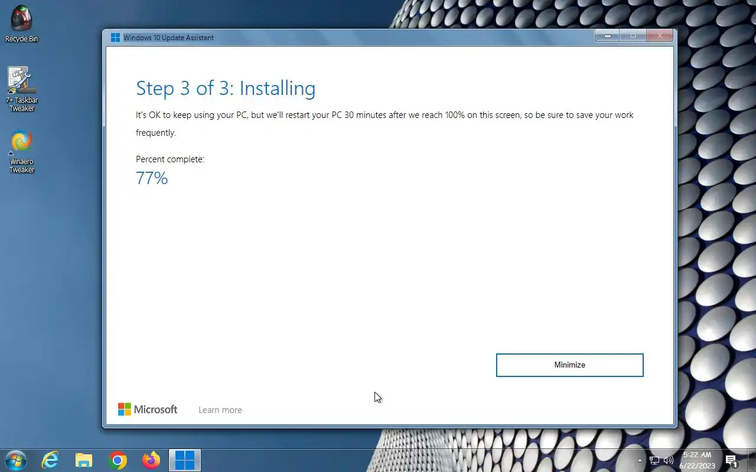Open volume control tray icon
Image resolution: width=756 pixels, height=472 pixels.
[669, 460]
